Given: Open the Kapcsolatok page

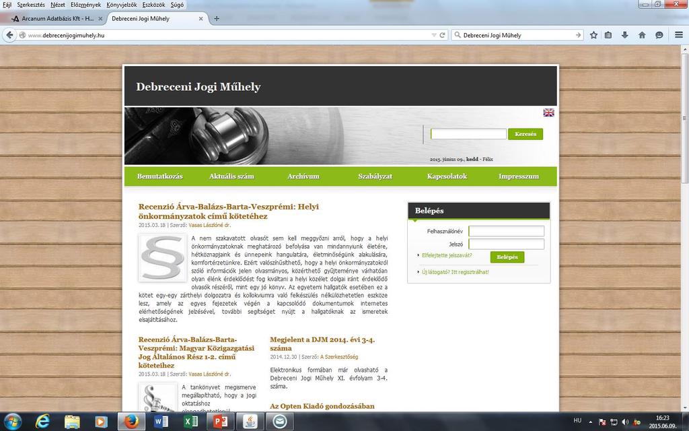Looking at the screenshot, I should 447,176.
